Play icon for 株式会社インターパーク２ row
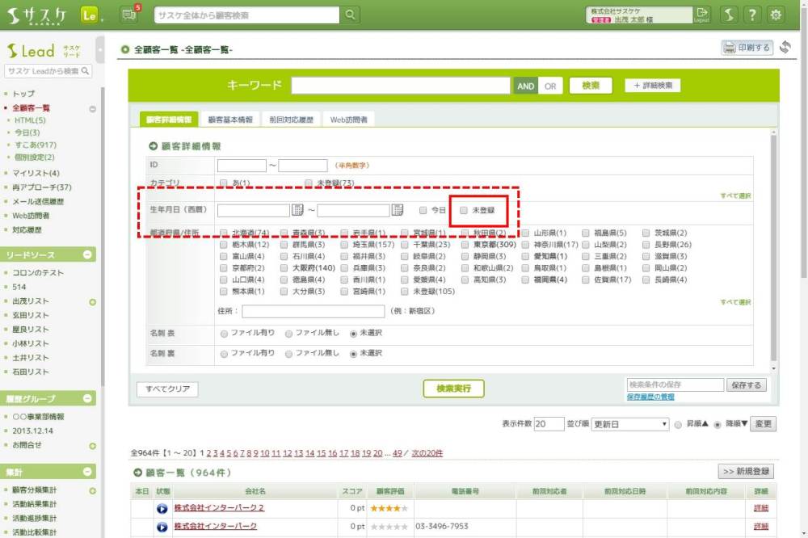This screenshot has width=808, height=538. coord(162,508)
